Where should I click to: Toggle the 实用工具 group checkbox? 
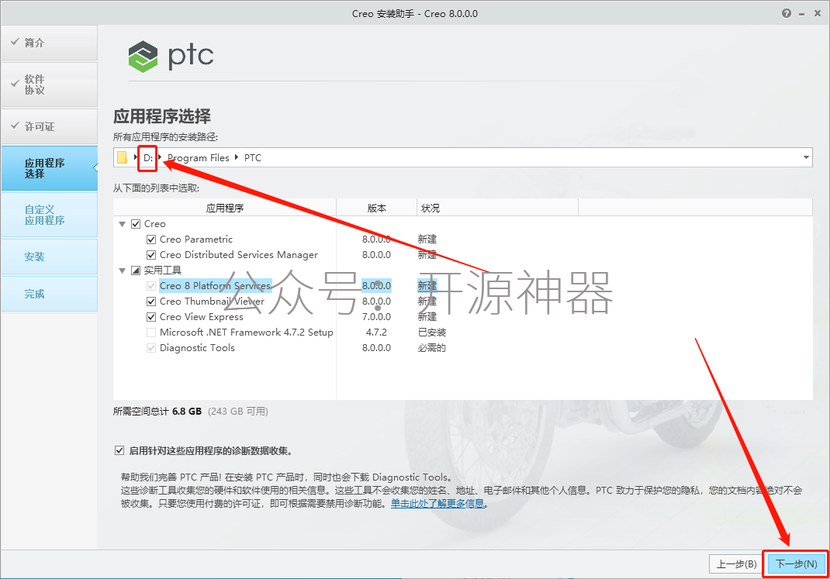point(136,271)
